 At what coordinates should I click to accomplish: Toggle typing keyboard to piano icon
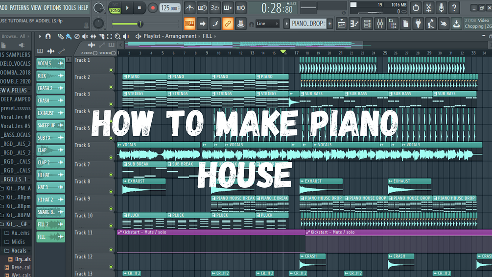pos(189,24)
